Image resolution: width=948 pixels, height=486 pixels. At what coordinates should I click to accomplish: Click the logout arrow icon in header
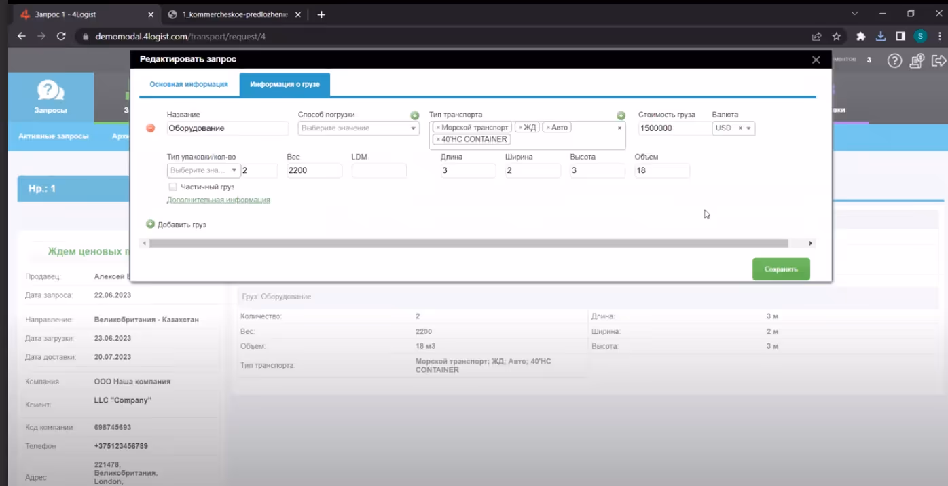click(x=938, y=61)
